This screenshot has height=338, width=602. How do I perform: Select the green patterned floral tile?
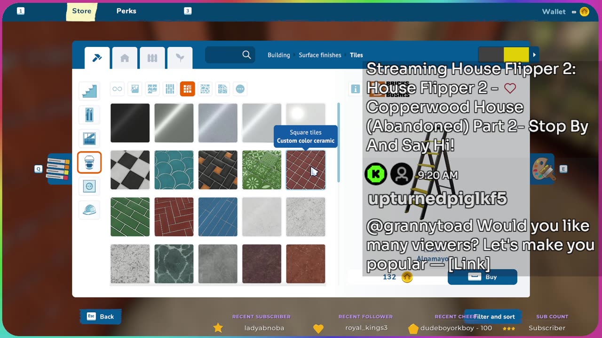click(x=261, y=170)
